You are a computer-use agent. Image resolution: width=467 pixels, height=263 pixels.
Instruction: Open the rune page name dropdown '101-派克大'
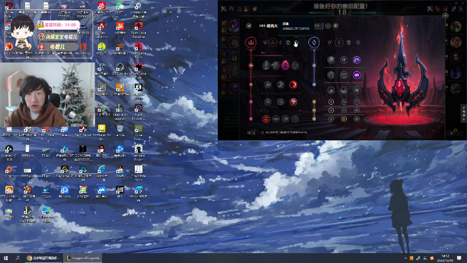[268, 26]
